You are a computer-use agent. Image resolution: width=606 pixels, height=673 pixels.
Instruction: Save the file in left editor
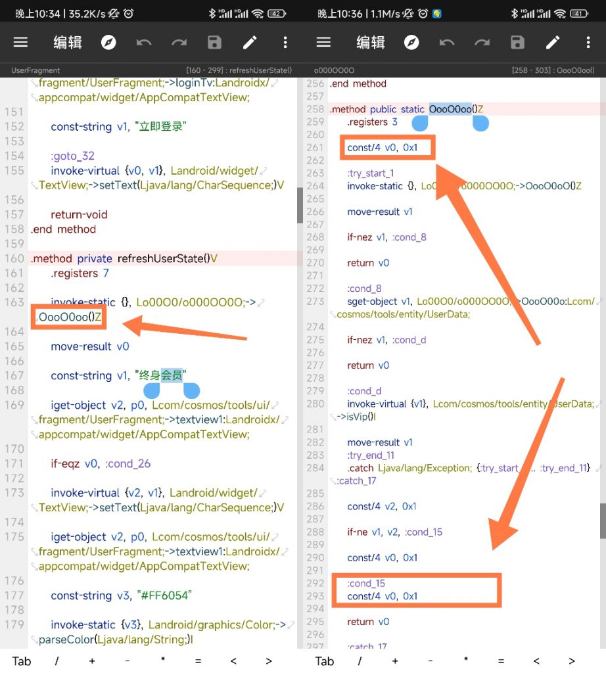(x=214, y=43)
